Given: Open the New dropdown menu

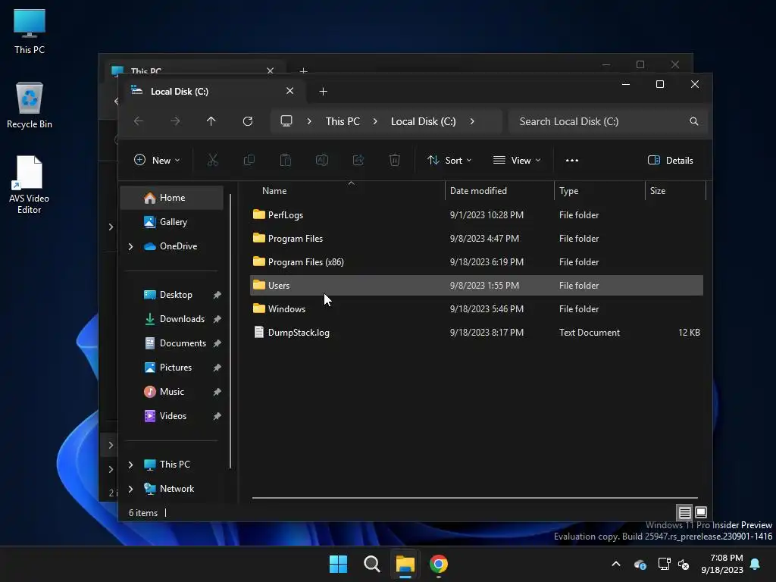Looking at the screenshot, I should click(157, 161).
